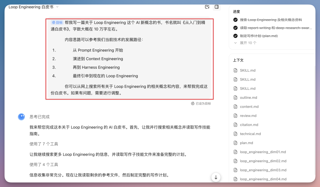Expand the 使用了 4 个工具 line

(x=44, y=165)
